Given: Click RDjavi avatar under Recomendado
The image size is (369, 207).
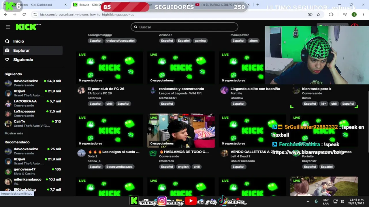Looking at the screenshot, I should (x=8, y=161).
